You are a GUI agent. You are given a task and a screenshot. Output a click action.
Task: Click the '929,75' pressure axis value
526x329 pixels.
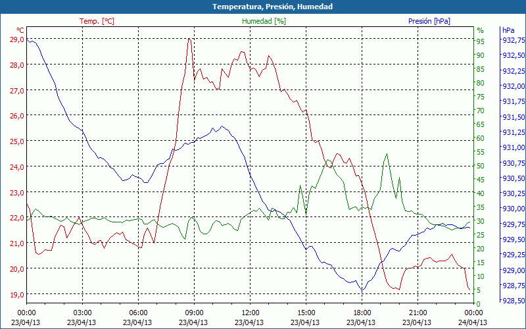pyautogui.click(x=514, y=224)
